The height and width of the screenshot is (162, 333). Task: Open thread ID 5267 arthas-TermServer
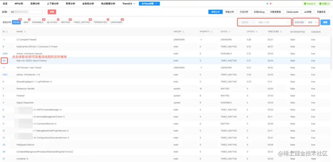(x=5, y=75)
